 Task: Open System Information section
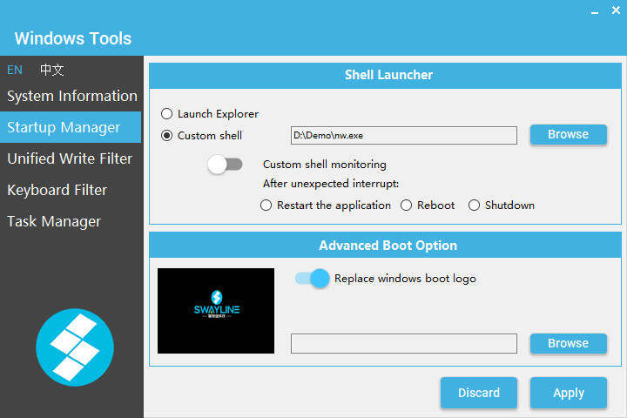(71, 96)
